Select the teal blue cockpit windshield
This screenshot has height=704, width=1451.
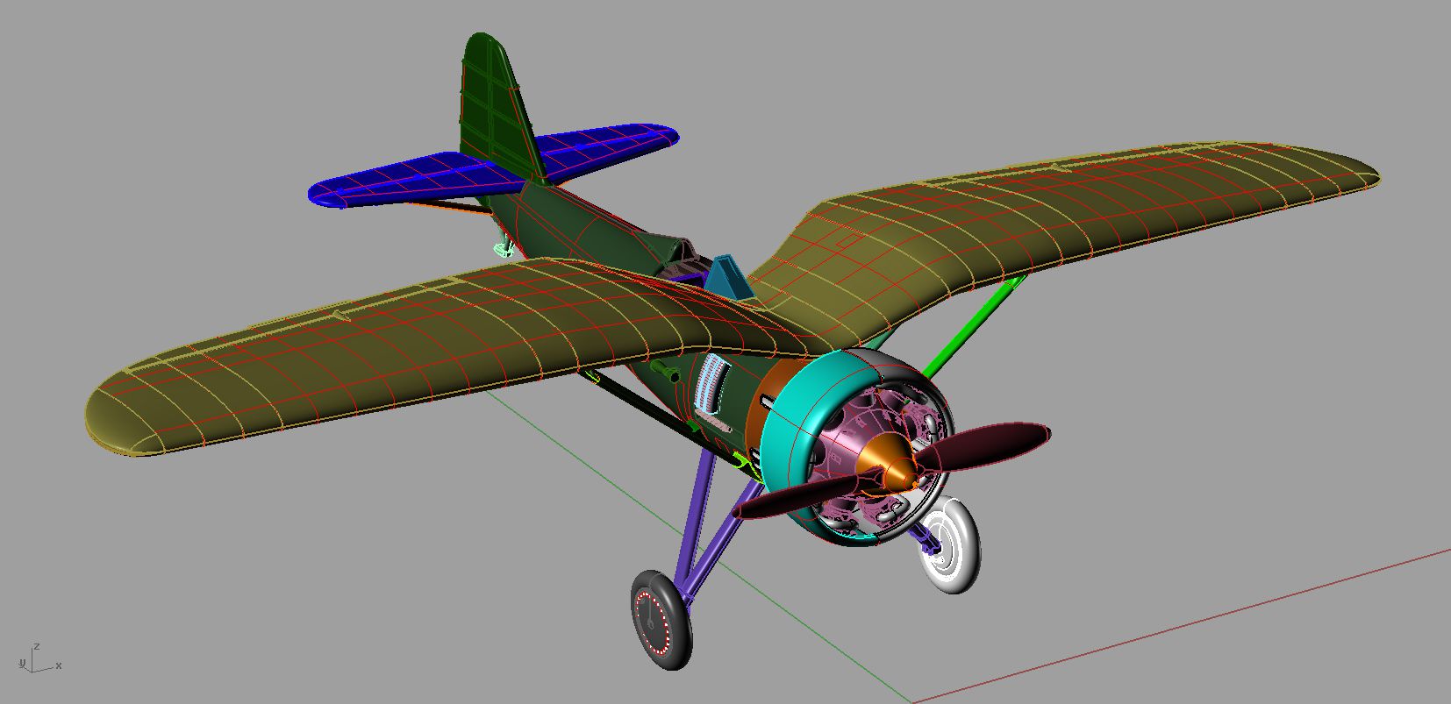point(730,278)
